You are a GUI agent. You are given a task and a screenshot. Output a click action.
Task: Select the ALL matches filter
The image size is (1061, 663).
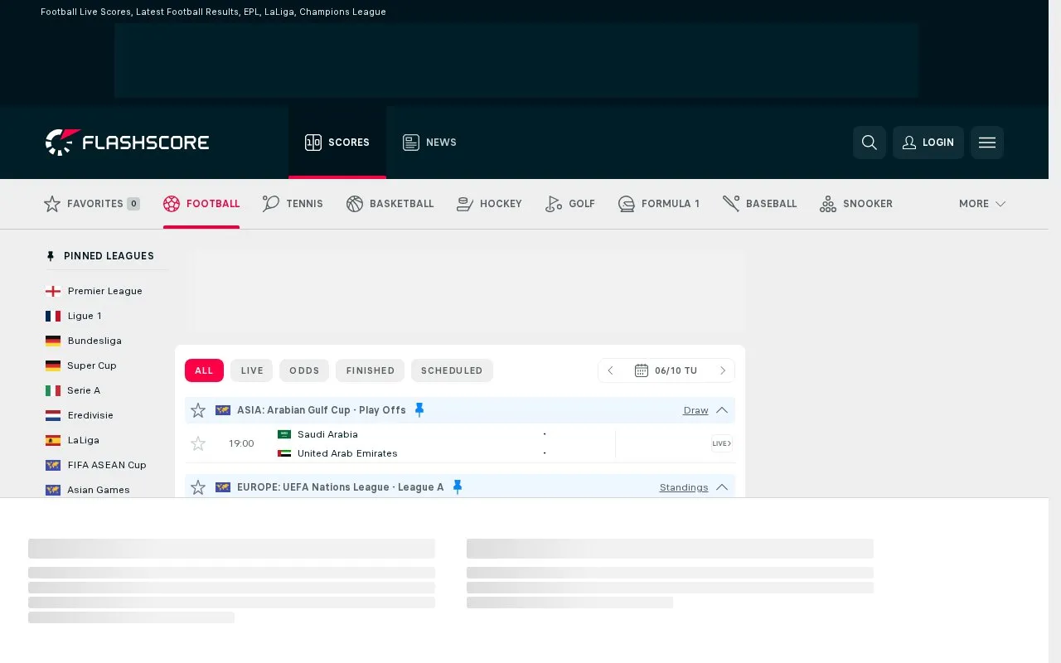[204, 370]
